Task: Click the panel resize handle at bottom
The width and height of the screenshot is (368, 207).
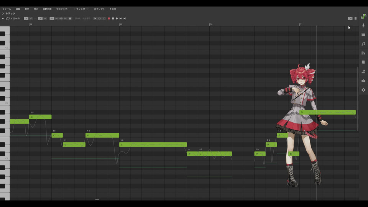Action: coord(97,199)
